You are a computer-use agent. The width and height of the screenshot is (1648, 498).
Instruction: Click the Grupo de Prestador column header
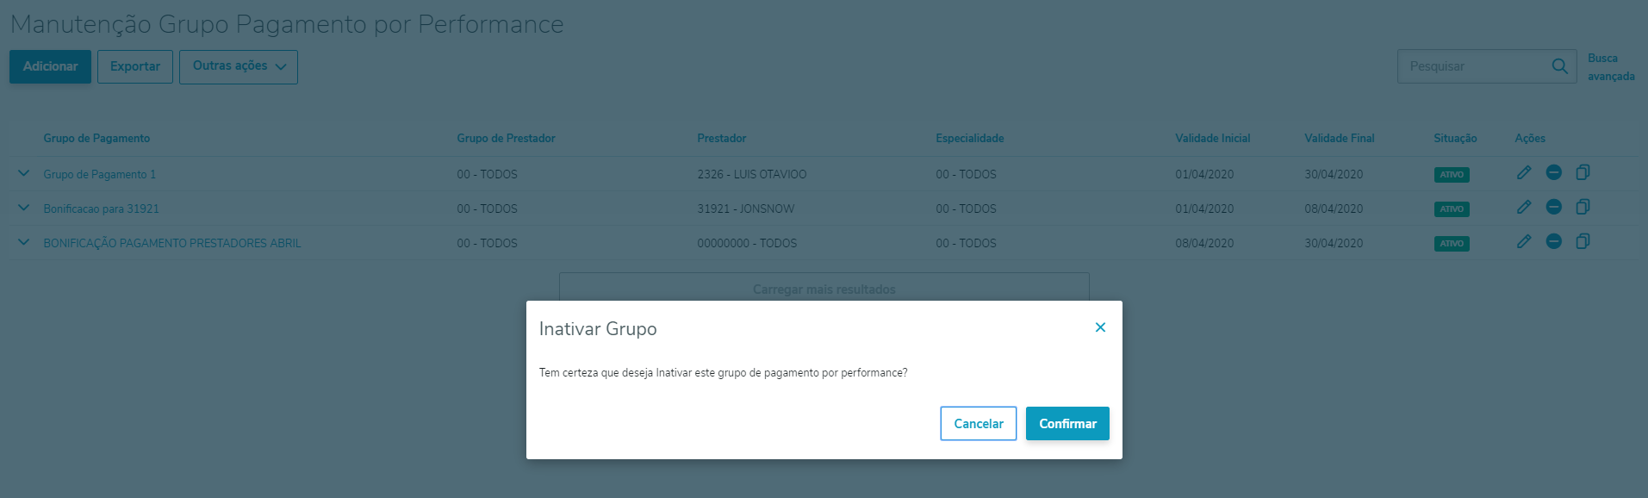click(506, 138)
